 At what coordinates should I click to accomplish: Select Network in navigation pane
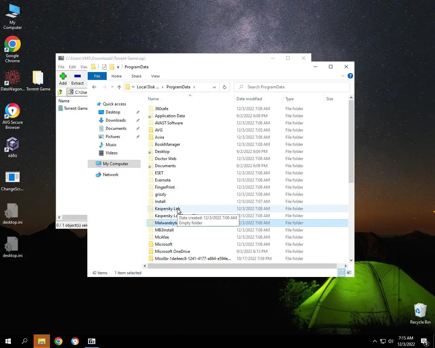click(x=110, y=175)
